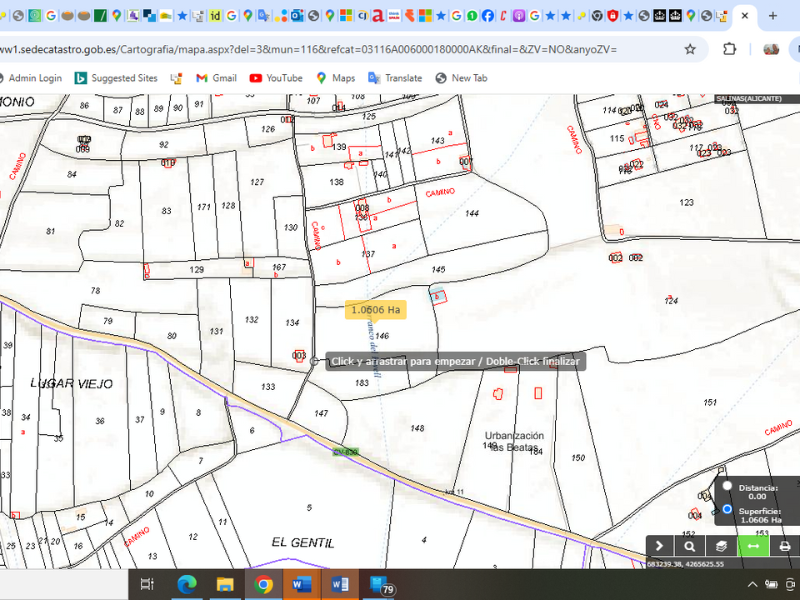Switch to the Google Translate tab

pos(264,16)
